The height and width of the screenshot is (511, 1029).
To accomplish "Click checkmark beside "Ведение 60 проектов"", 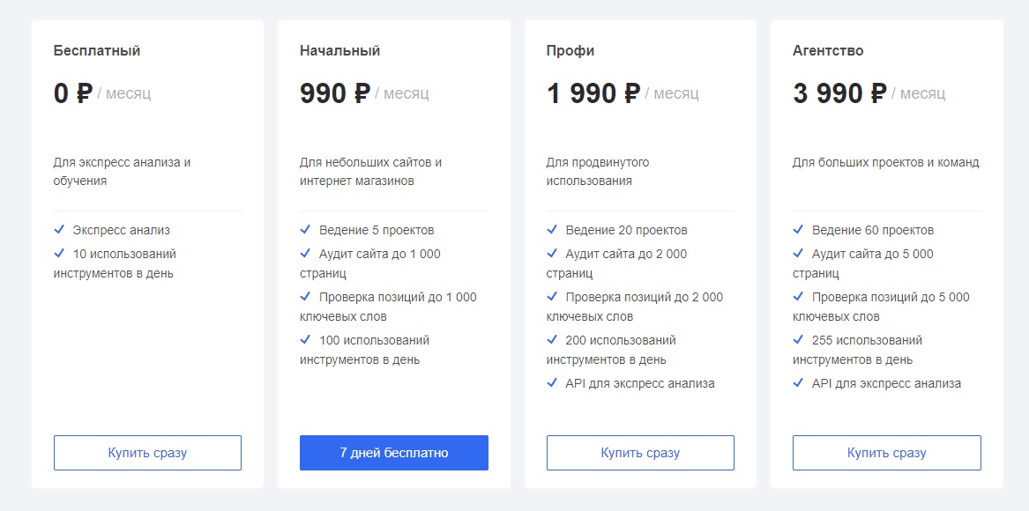I will 798,229.
